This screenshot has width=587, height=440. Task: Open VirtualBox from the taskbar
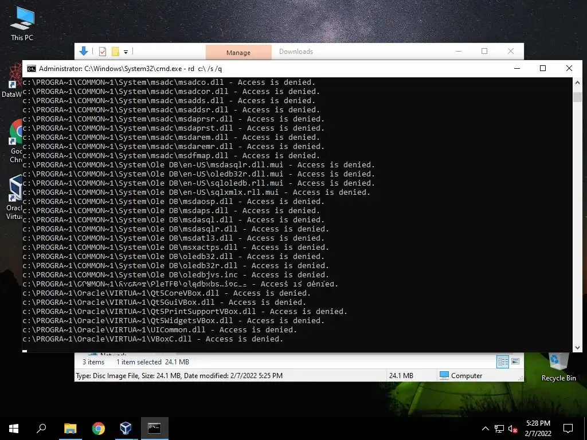(x=126, y=428)
